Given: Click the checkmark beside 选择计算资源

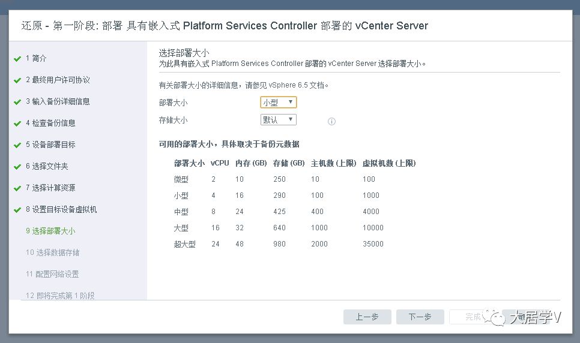Looking at the screenshot, I should coord(17,188).
